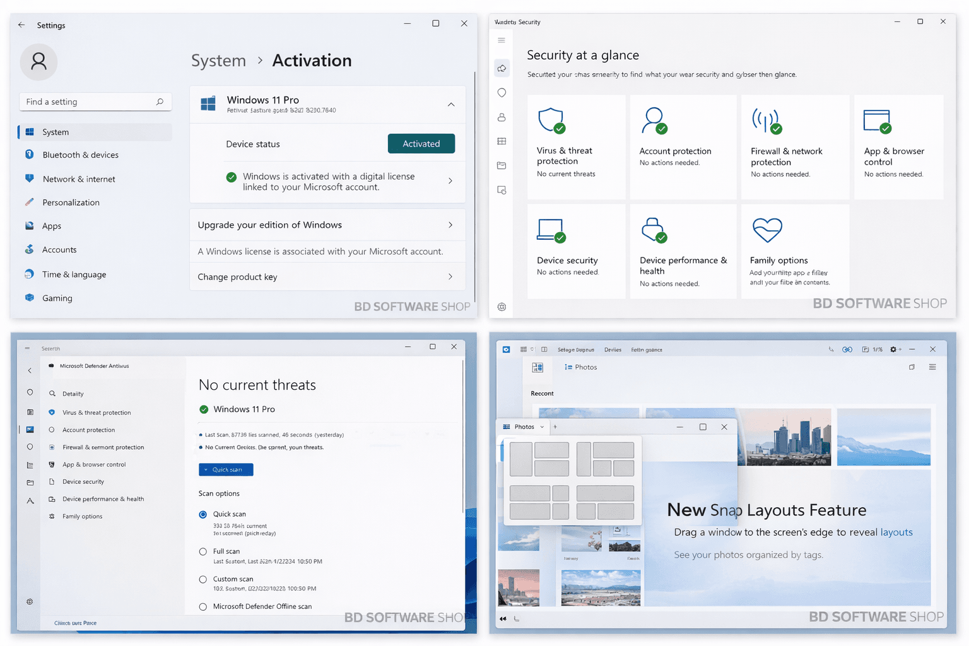Click the 'Find a setting' search field

[95, 102]
